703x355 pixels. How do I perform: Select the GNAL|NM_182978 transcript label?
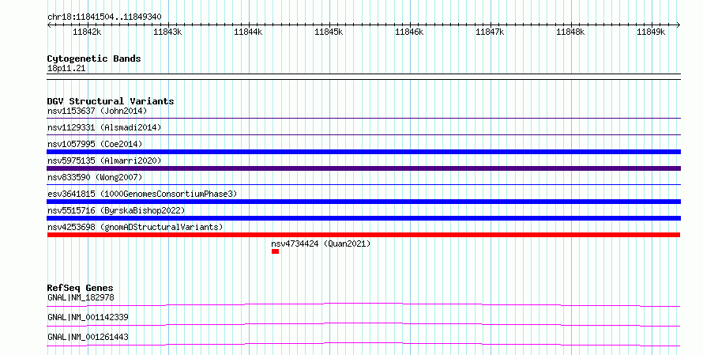(x=81, y=297)
